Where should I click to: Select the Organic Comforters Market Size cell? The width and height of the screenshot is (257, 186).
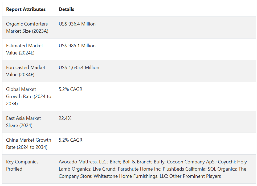point(27,27)
